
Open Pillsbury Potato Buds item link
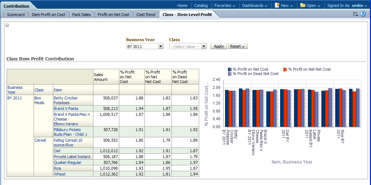coord(70,132)
